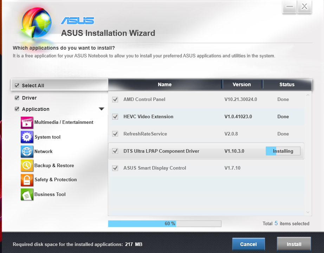Click version V1.7.10

[232, 168]
